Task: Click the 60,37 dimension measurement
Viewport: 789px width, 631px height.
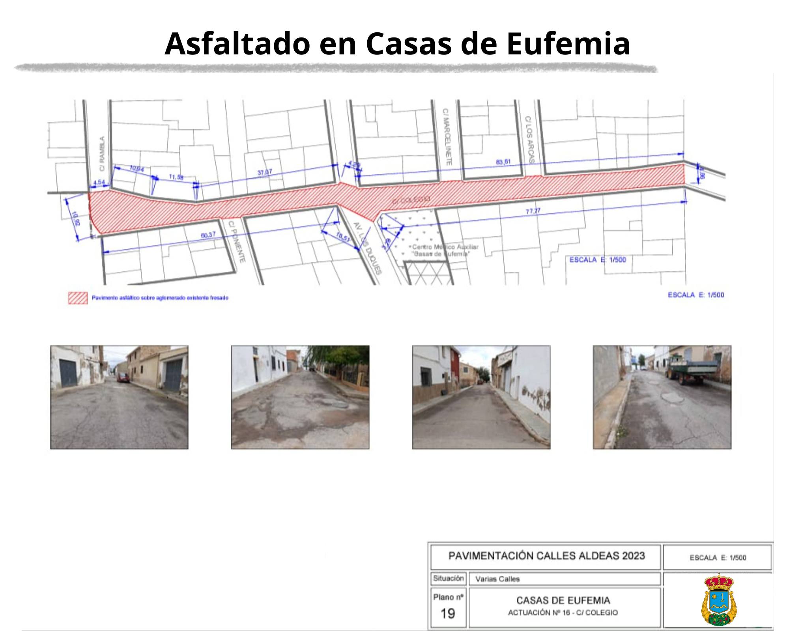Action: coord(208,235)
